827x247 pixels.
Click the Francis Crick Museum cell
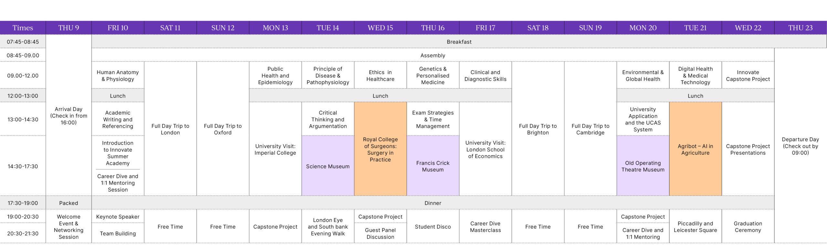(x=433, y=166)
